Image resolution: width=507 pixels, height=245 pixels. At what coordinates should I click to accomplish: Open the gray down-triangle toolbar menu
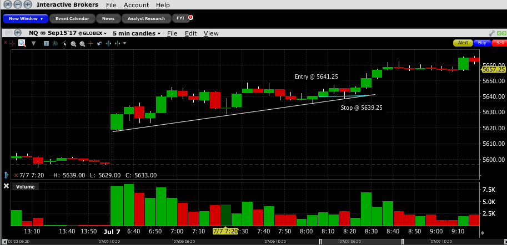(33, 43)
